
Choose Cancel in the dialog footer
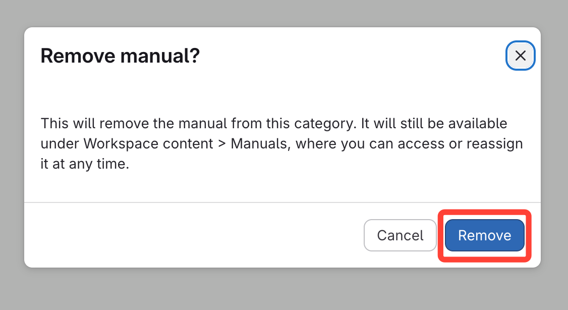(400, 235)
